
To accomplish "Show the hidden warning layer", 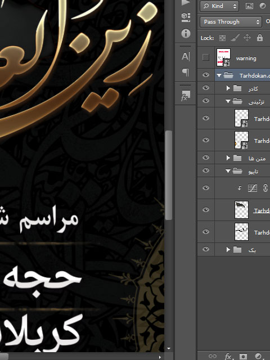I will [x=206, y=57].
